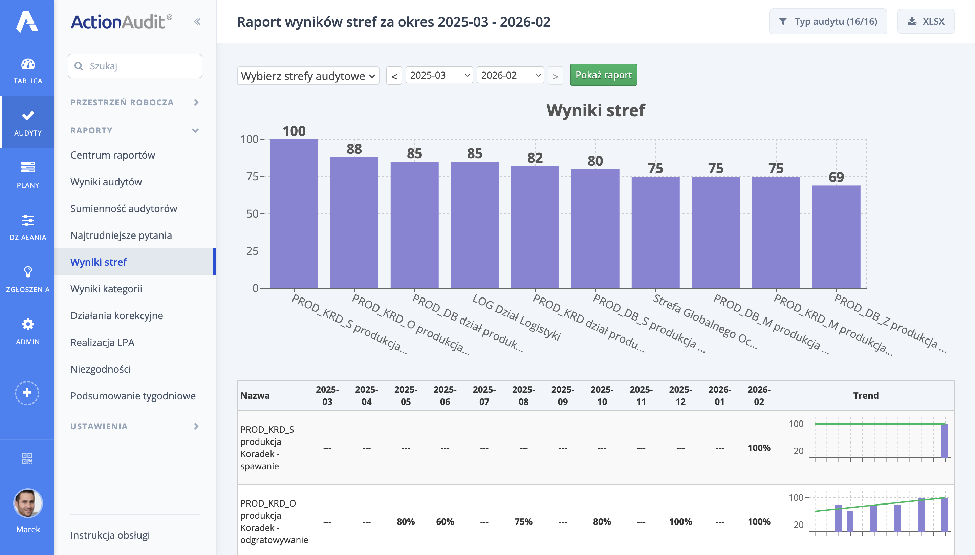
Task: Click the QR code icon in sidebar
Action: coord(27,459)
